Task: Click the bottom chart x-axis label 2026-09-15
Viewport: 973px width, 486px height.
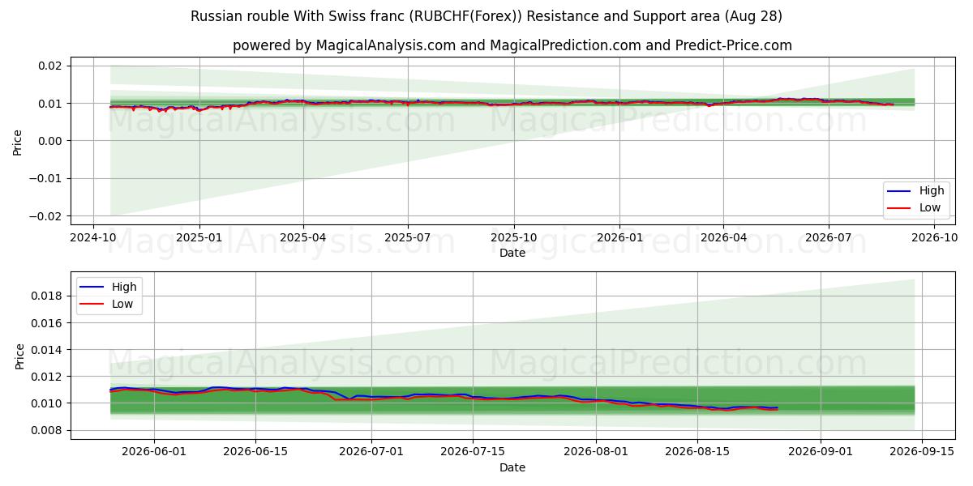Action: pyautogui.click(x=922, y=452)
